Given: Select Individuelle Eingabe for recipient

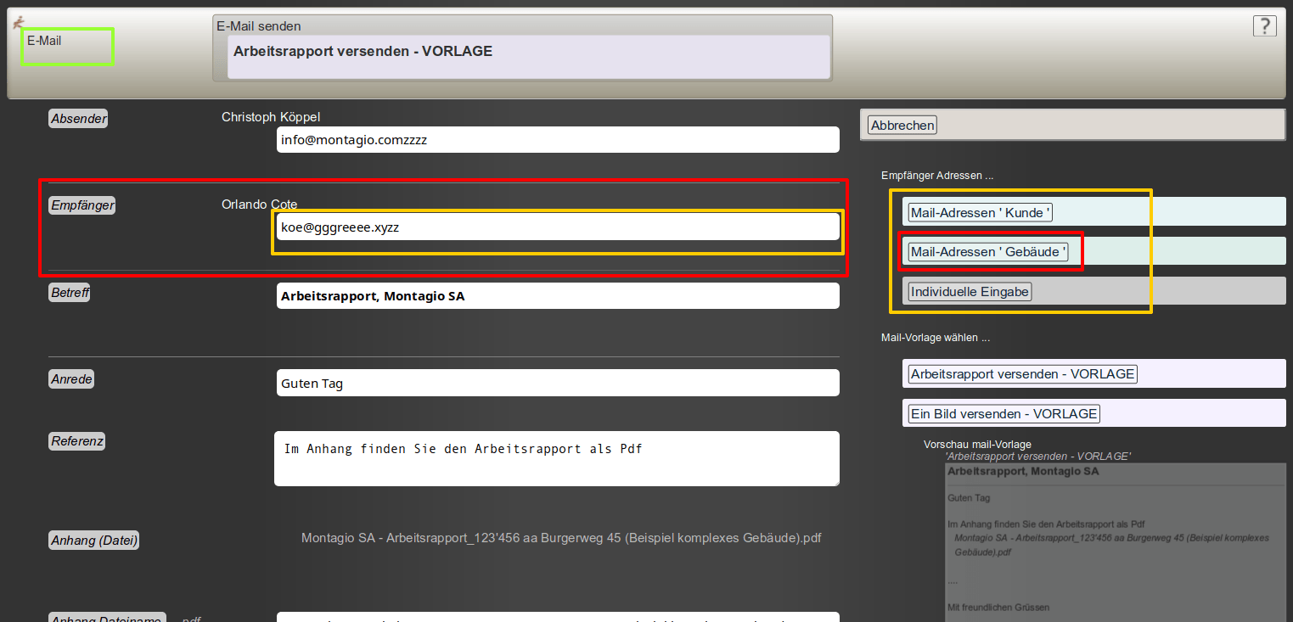Looking at the screenshot, I should pyautogui.click(x=970, y=292).
